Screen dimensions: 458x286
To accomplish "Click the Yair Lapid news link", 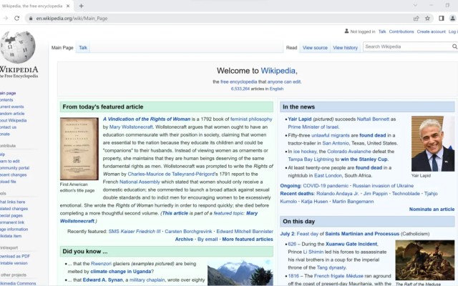I will [300, 119].
